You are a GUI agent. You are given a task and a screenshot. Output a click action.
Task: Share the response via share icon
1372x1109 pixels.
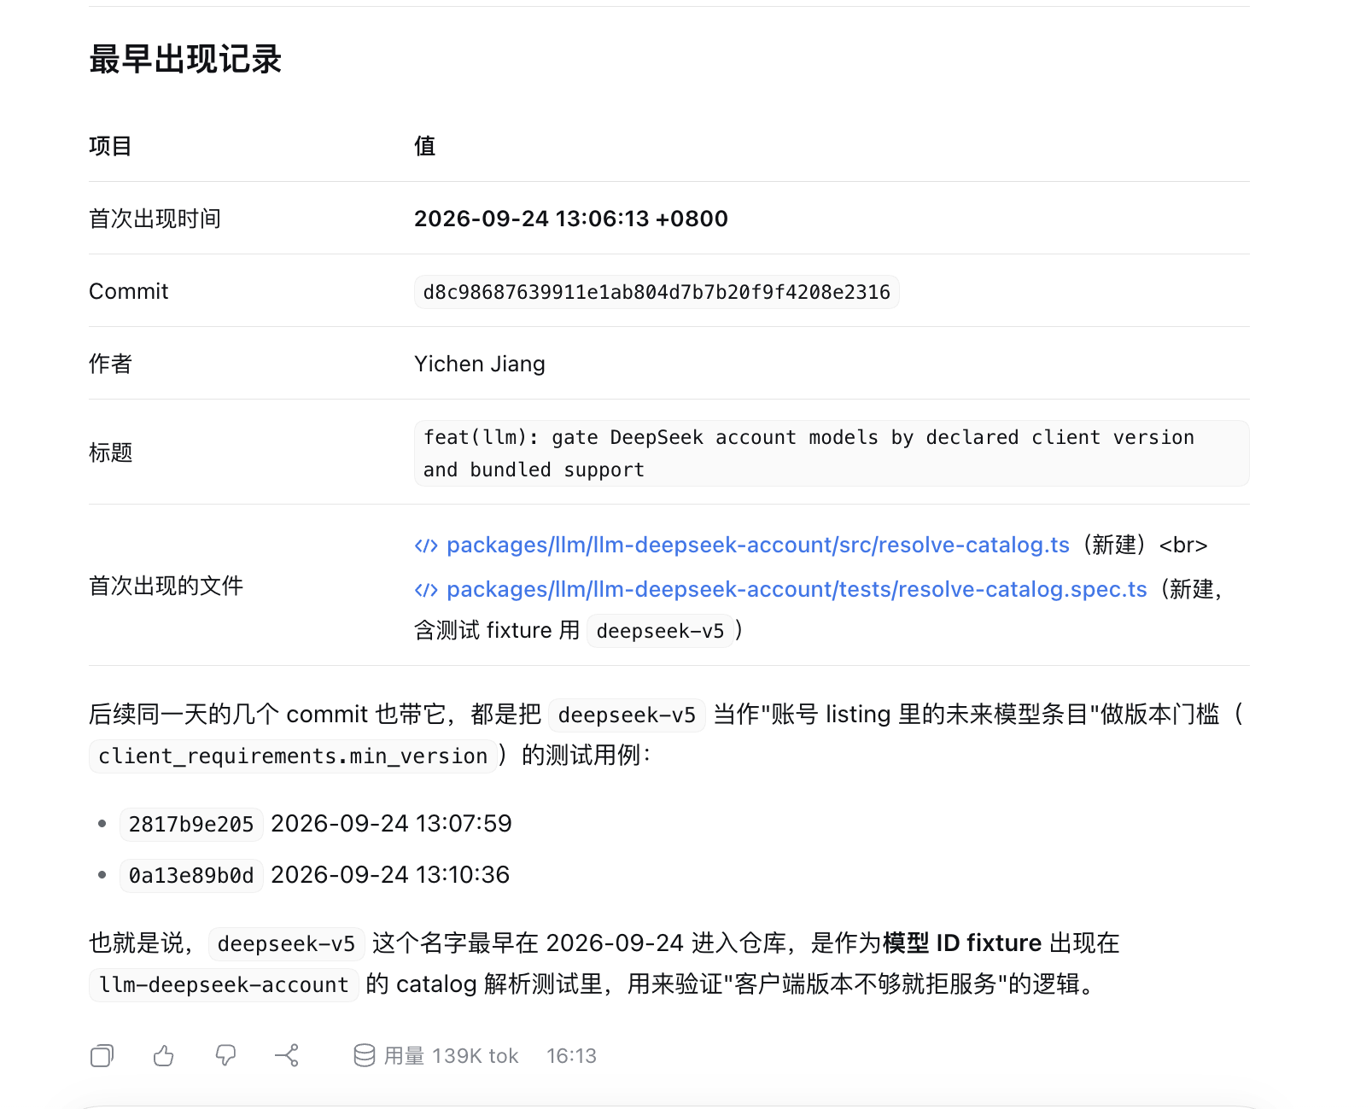click(287, 1056)
